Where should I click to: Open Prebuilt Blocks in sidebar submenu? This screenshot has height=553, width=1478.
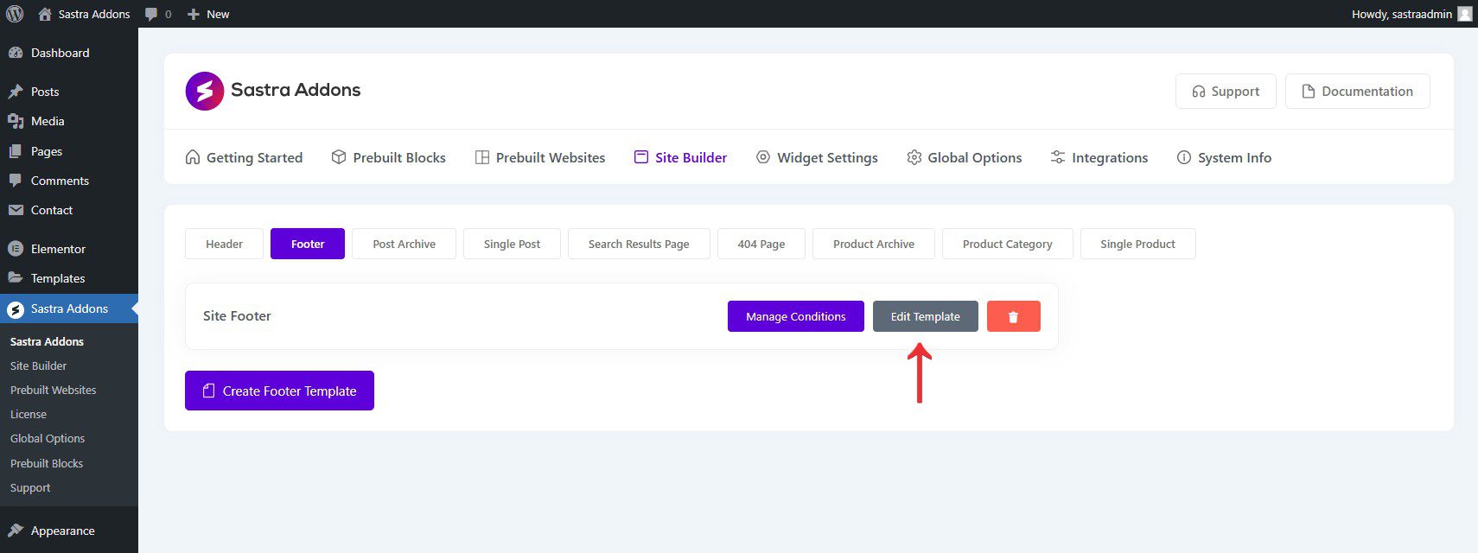tap(47, 463)
